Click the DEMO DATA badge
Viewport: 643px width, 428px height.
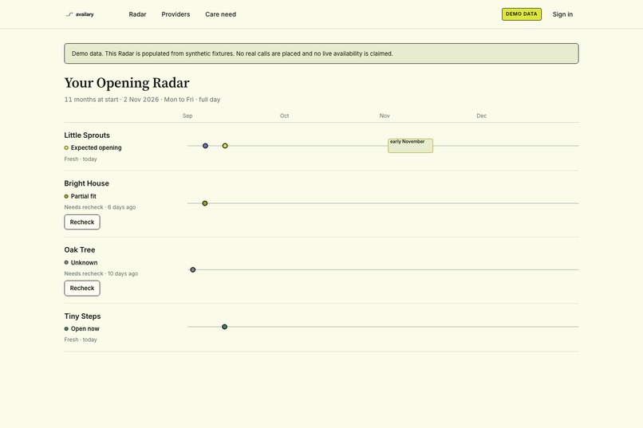click(521, 14)
